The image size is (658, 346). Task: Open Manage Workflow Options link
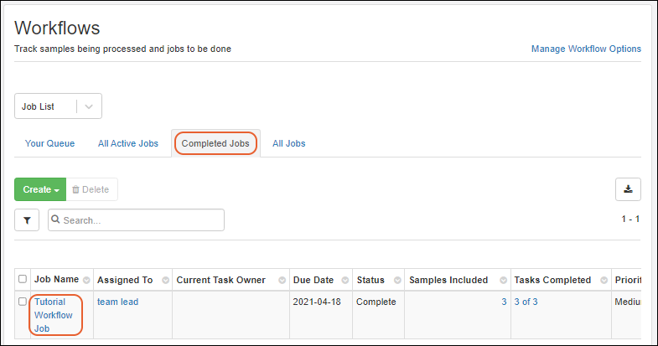(585, 49)
